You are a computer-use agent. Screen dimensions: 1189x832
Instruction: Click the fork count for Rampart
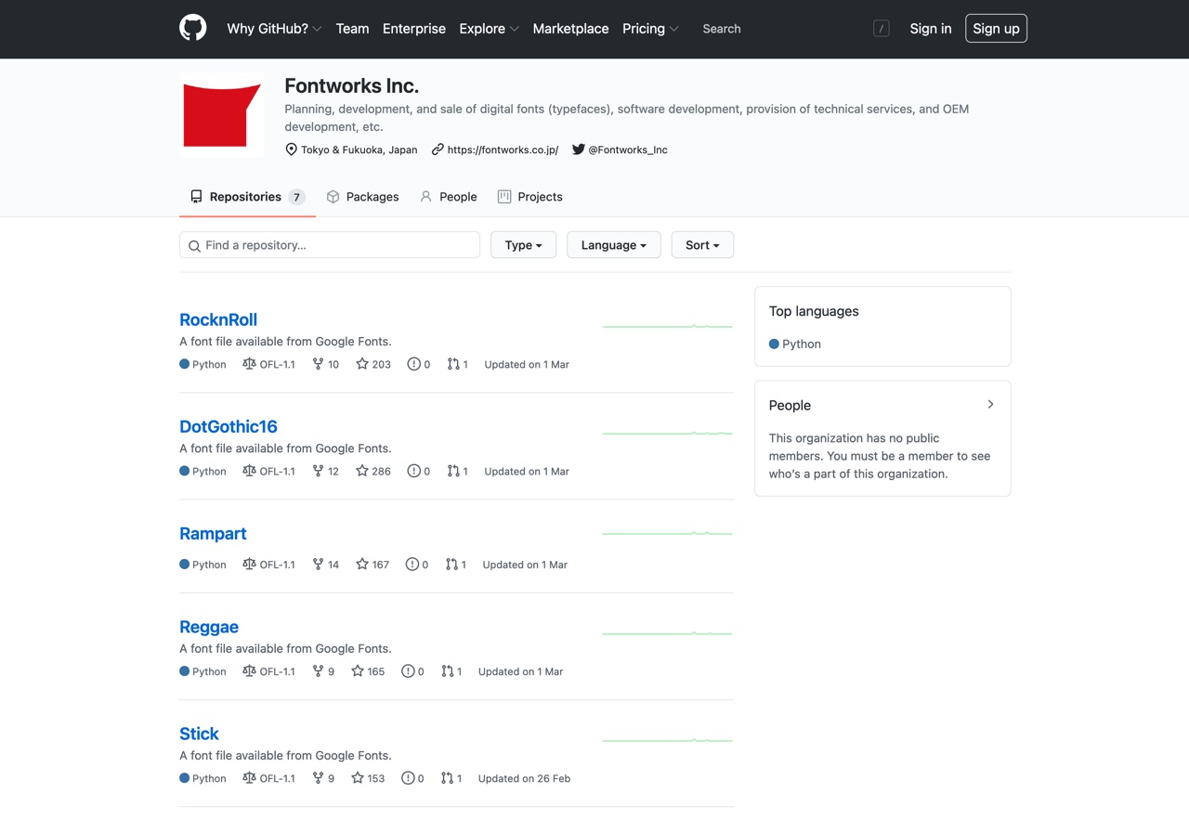[326, 564]
